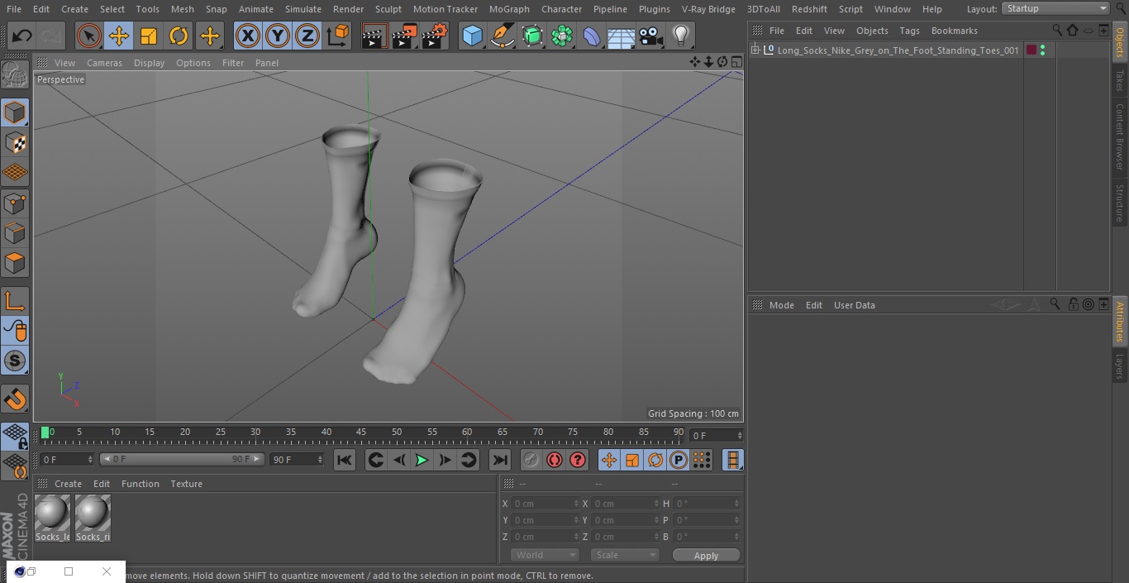Click the Deformer bend icon
Image resolution: width=1129 pixels, height=583 pixels.
click(591, 36)
